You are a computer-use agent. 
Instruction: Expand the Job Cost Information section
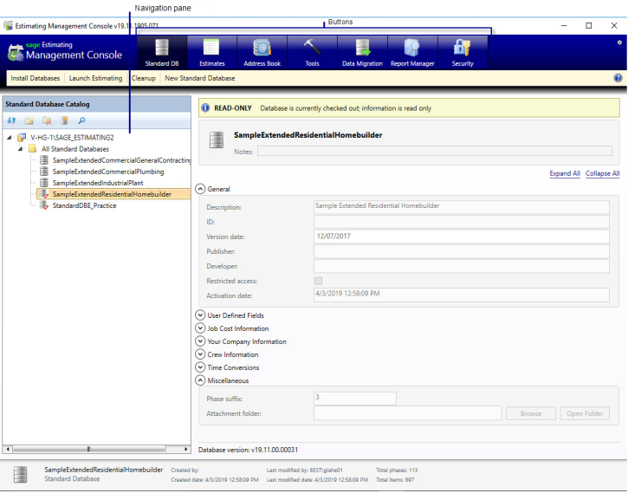(201, 328)
